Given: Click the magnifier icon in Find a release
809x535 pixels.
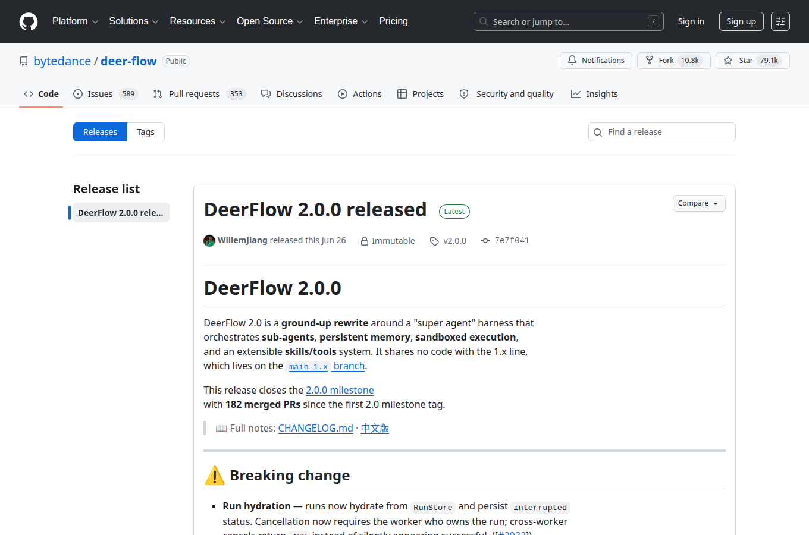Looking at the screenshot, I should (x=598, y=132).
